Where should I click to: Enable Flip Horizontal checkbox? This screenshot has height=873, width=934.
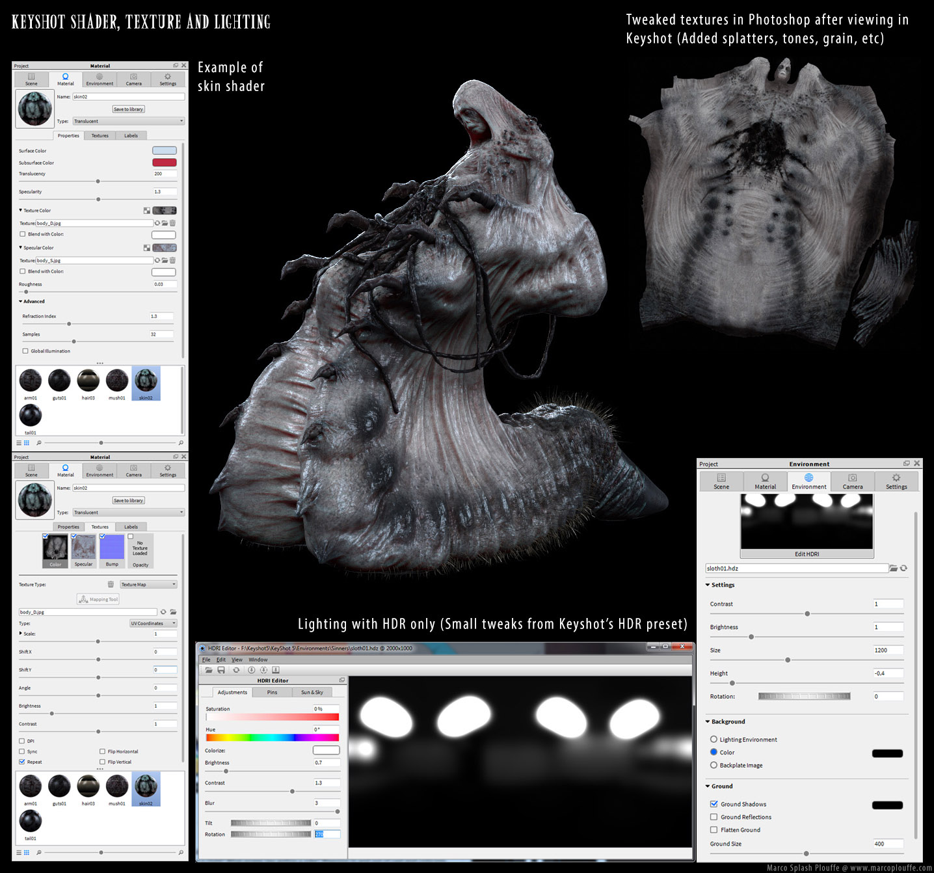pos(102,751)
